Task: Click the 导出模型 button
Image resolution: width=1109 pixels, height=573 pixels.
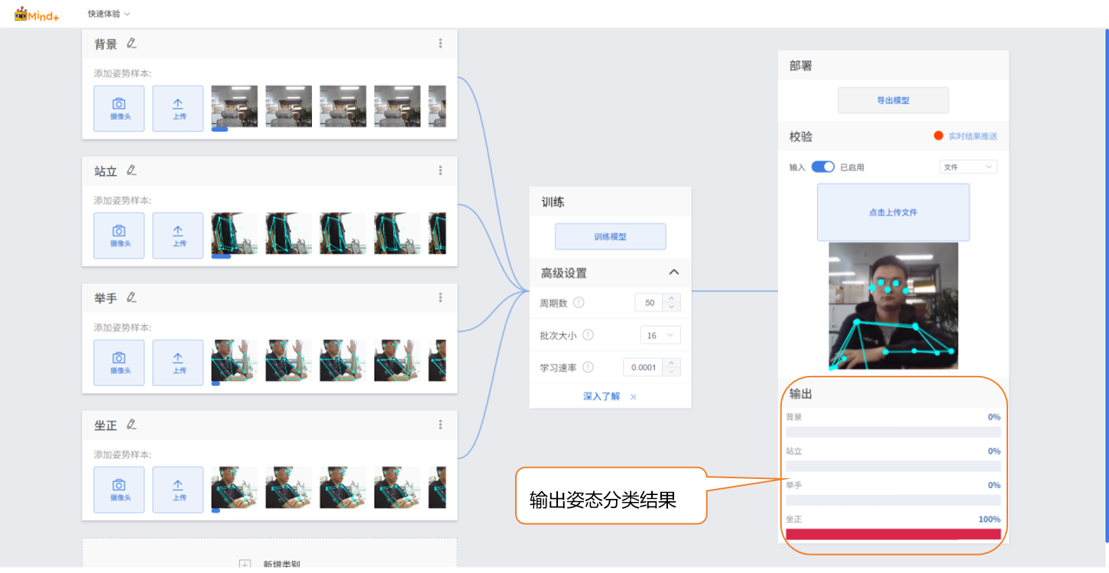Action: (x=893, y=100)
